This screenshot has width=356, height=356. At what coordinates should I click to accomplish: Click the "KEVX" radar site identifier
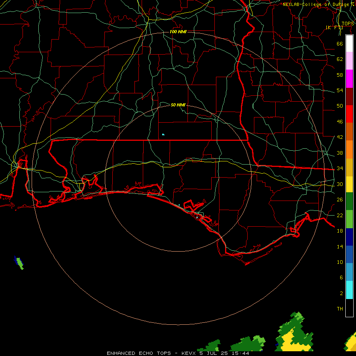click(188, 353)
